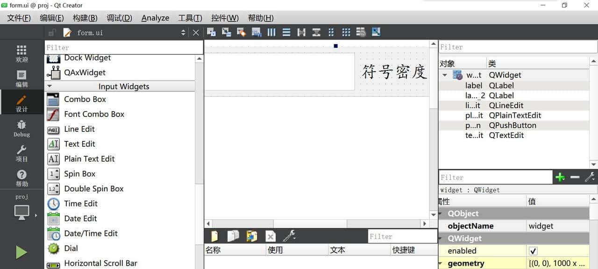Click the Lay Out in a Grid icon

[346, 32]
